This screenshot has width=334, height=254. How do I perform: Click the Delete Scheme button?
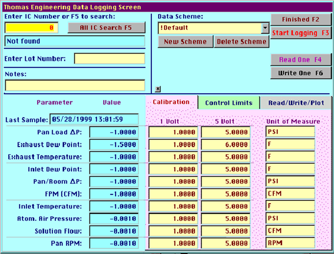point(241,42)
